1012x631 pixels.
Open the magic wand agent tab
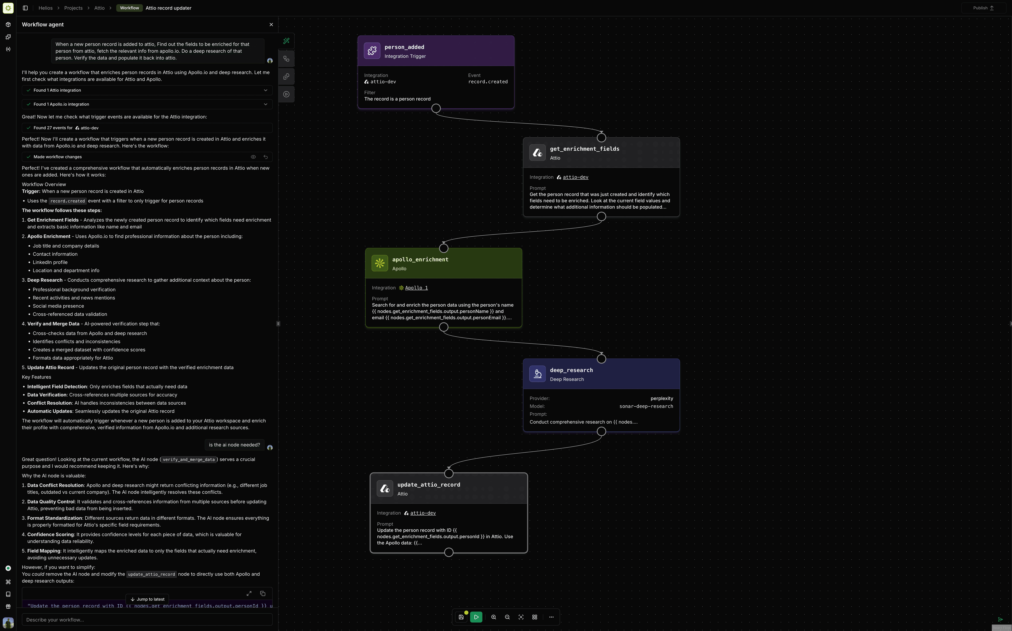point(286,41)
